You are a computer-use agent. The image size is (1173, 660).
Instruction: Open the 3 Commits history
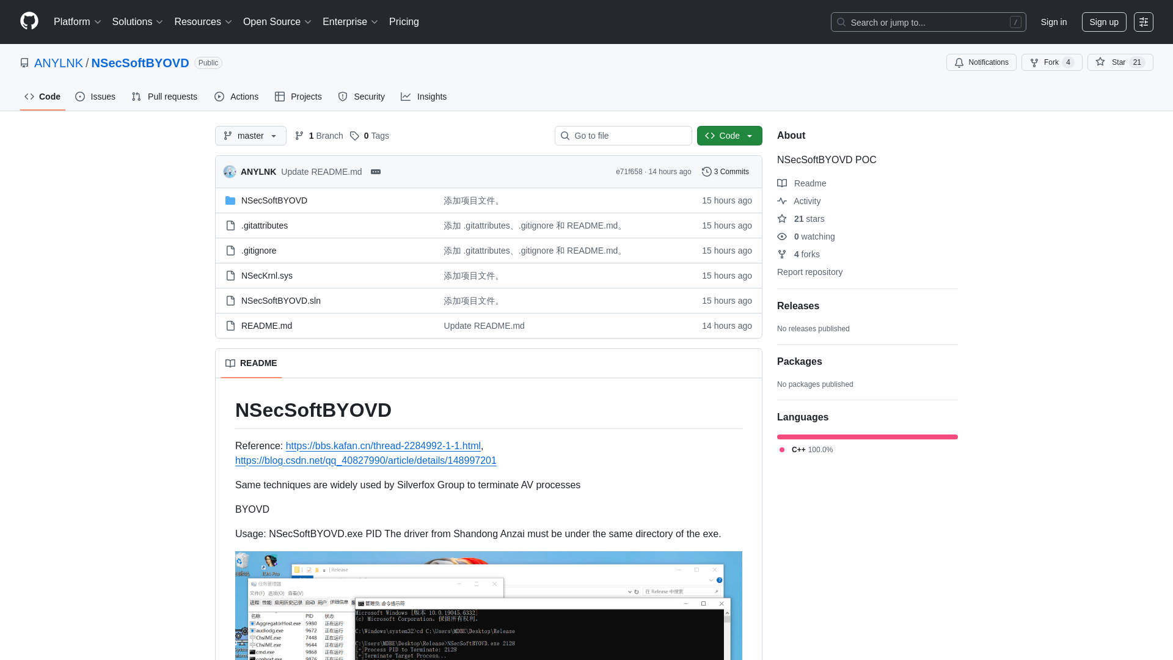click(x=725, y=172)
